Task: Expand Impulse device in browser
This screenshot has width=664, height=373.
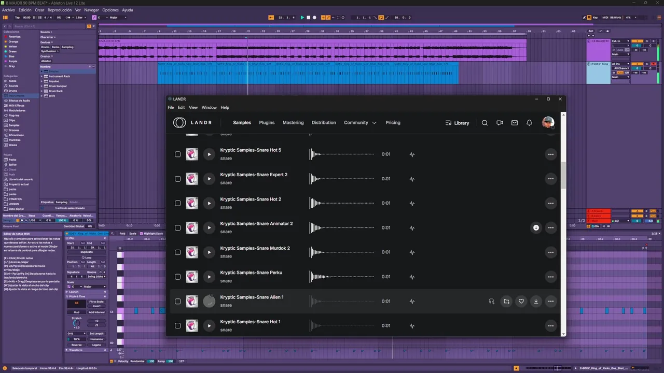Action: tap(41, 81)
